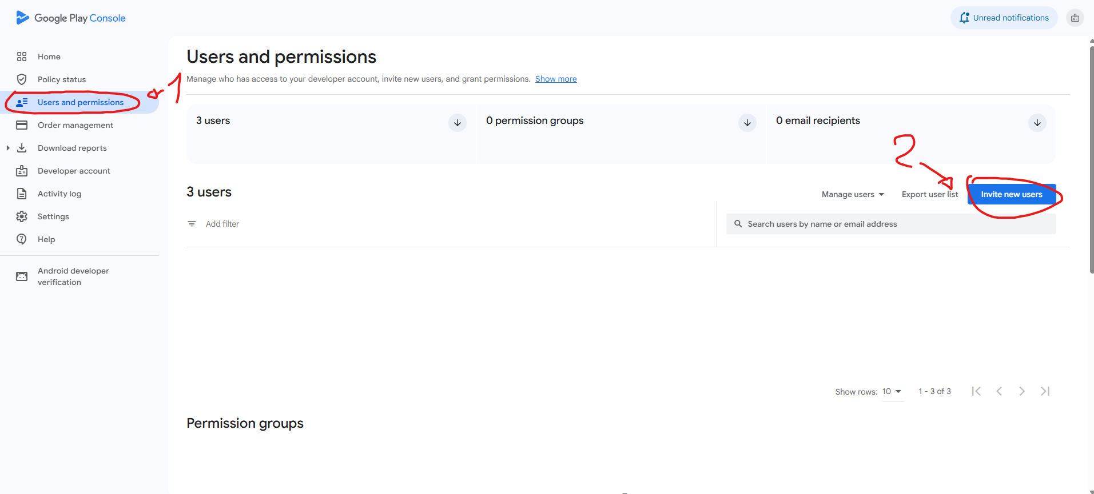
Task: Go to previous page of users
Action: pyautogui.click(x=999, y=391)
